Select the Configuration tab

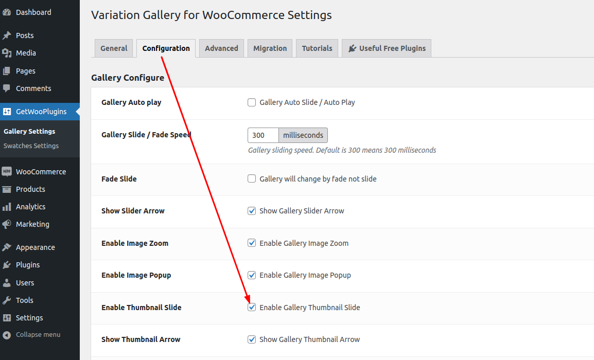pos(166,48)
